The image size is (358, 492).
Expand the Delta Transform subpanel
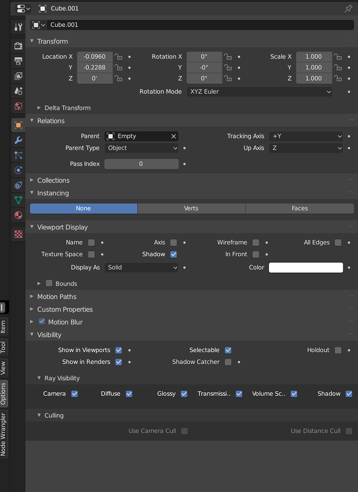point(39,108)
